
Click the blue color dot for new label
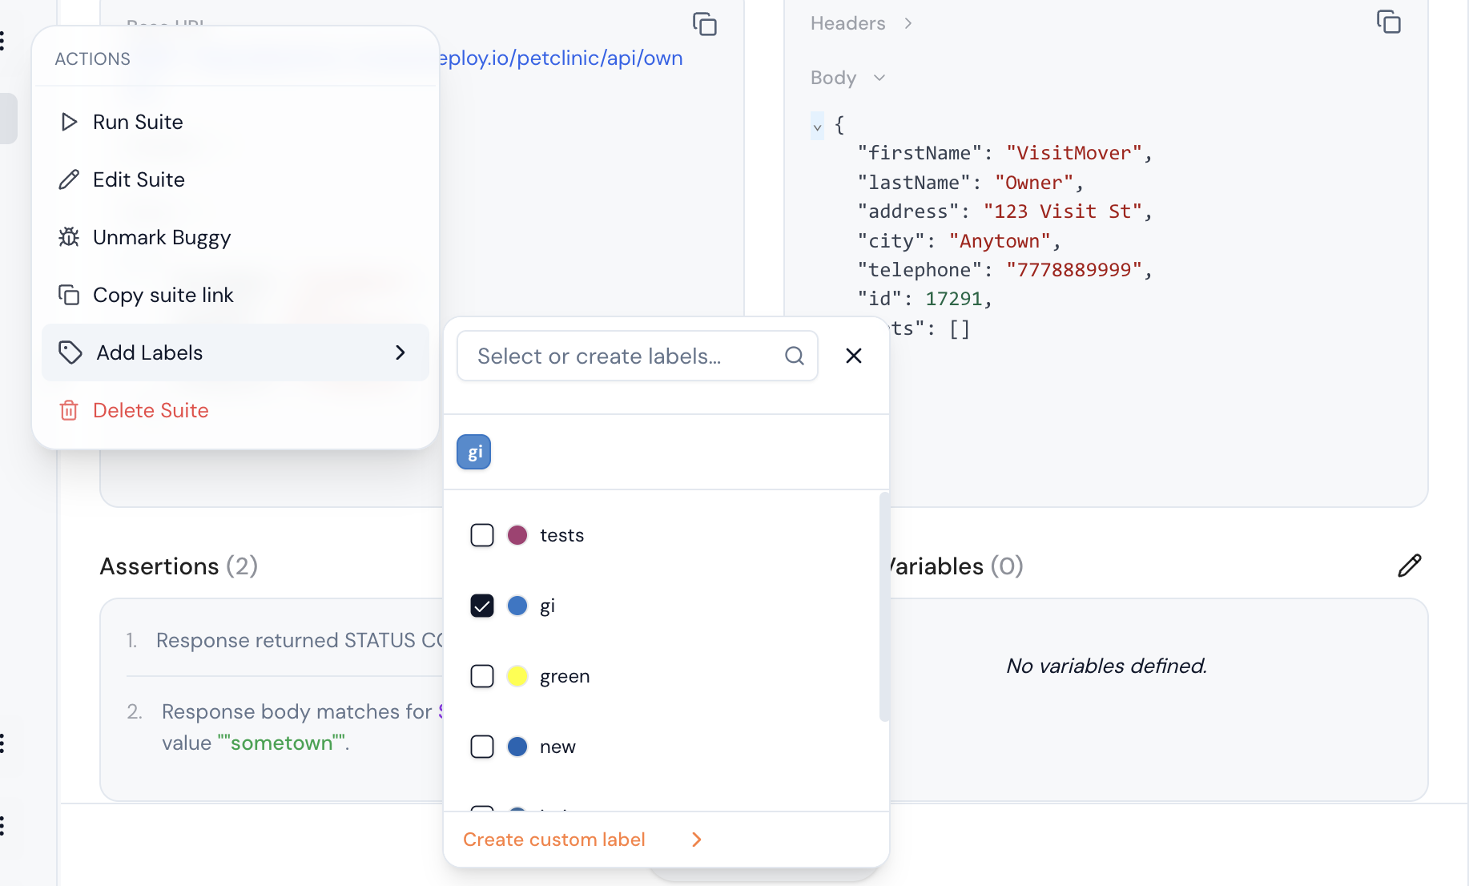tap(517, 747)
